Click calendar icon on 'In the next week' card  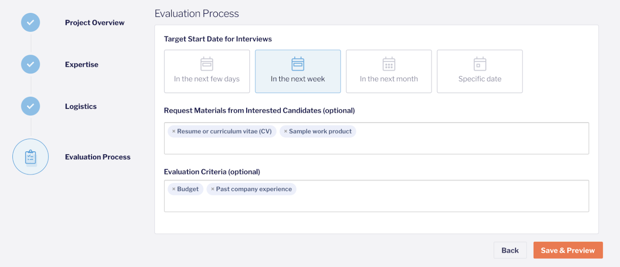pyautogui.click(x=298, y=64)
